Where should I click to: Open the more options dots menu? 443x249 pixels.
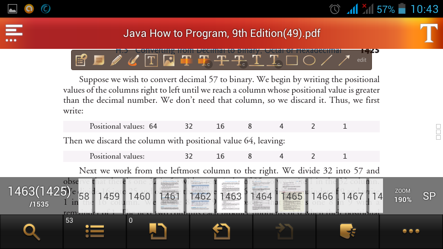[x=411, y=232]
